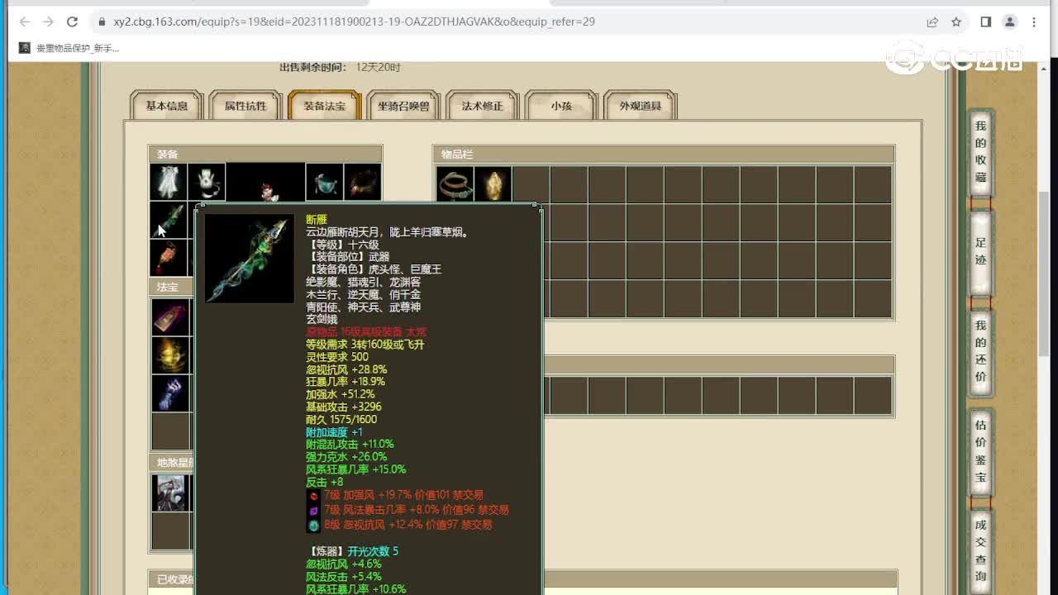Select the belt item in 物品栏
Image resolution: width=1058 pixels, height=595 pixels.
click(x=455, y=184)
